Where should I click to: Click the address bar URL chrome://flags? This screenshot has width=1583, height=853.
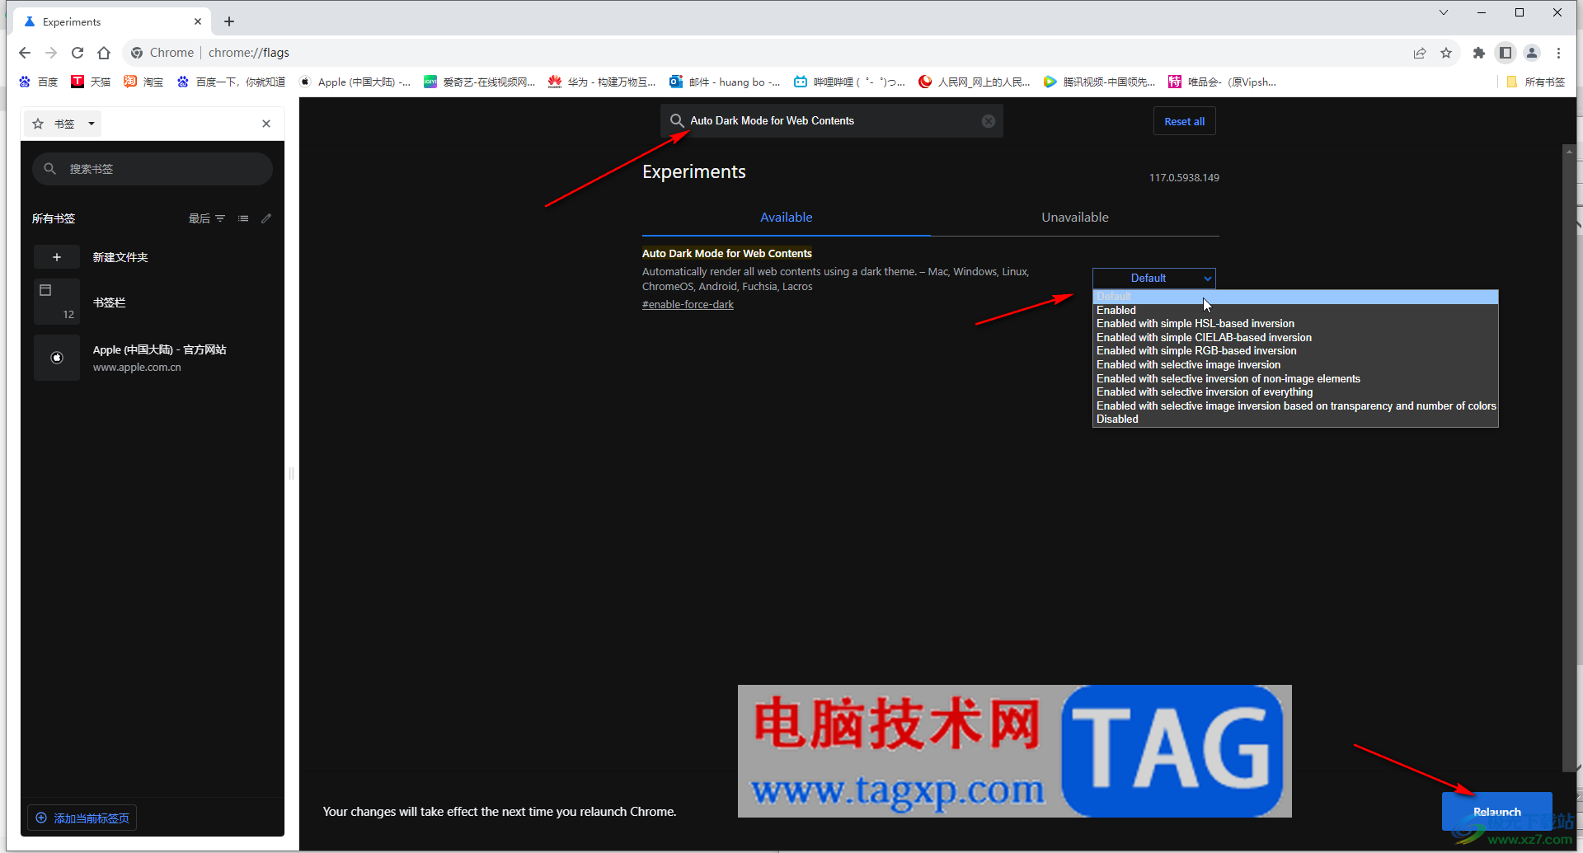click(249, 53)
